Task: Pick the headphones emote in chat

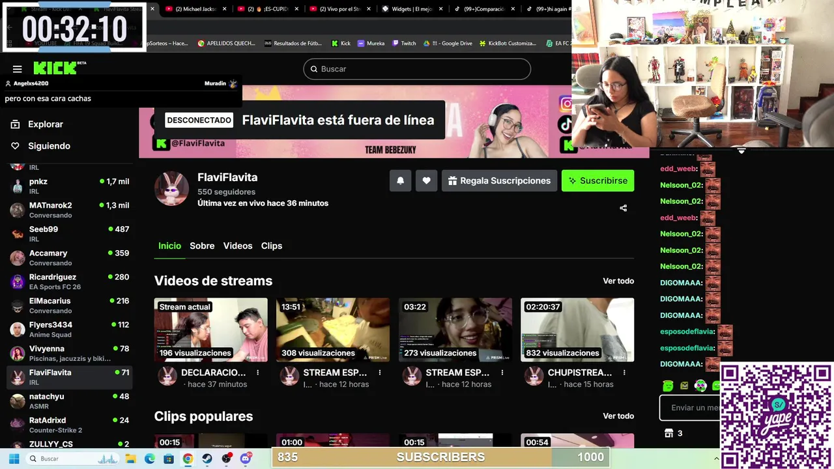Action: [x=700, y=386]
